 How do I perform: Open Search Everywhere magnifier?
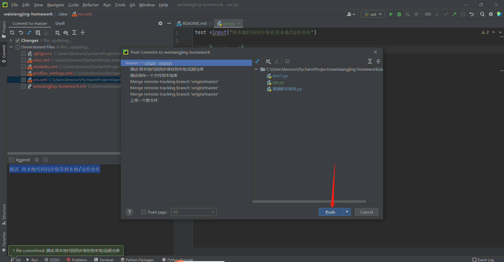482,14
